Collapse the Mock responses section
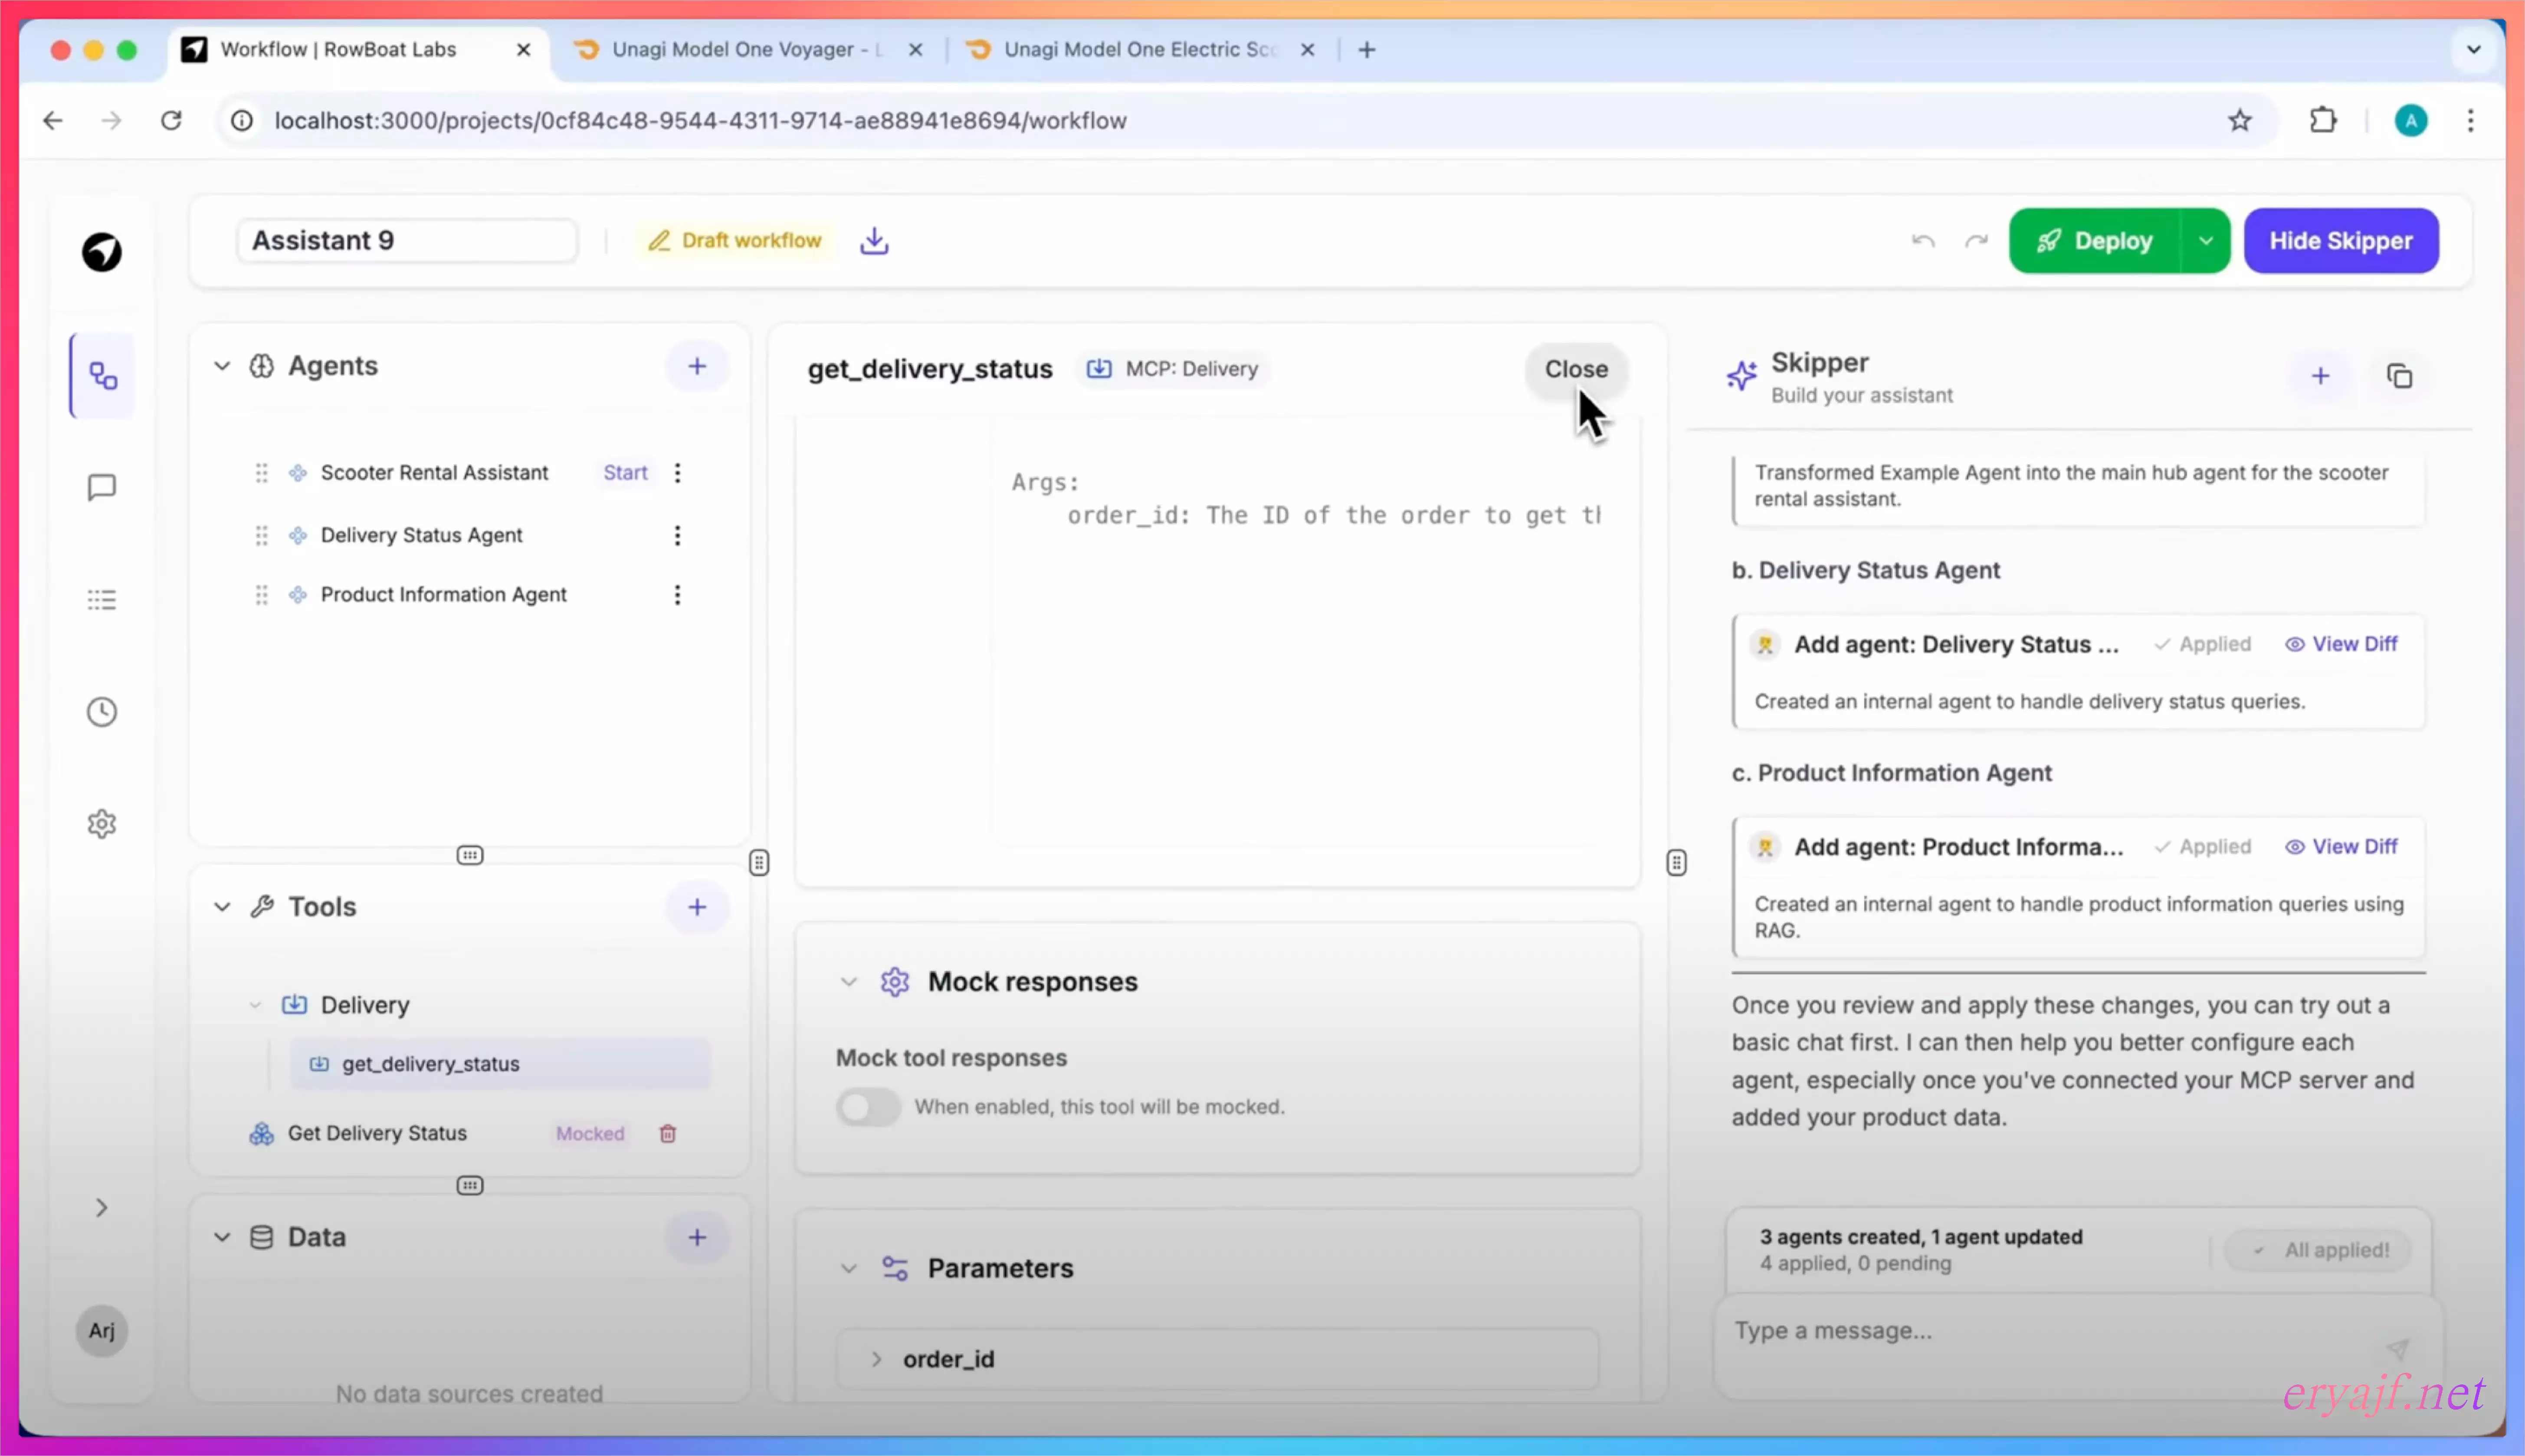Screen dimensions: 2525x1456 [x=849, y=982]
